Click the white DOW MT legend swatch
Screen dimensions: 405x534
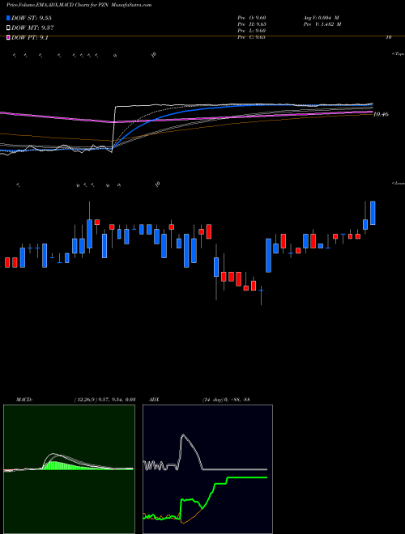point(9,28)
